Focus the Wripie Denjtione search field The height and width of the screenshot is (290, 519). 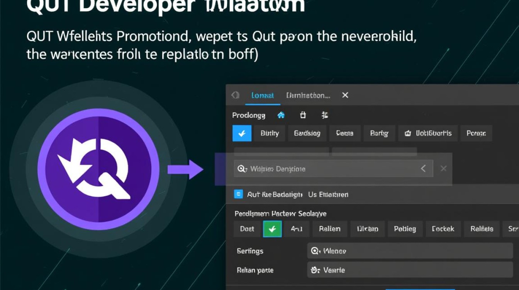(333, 169)
